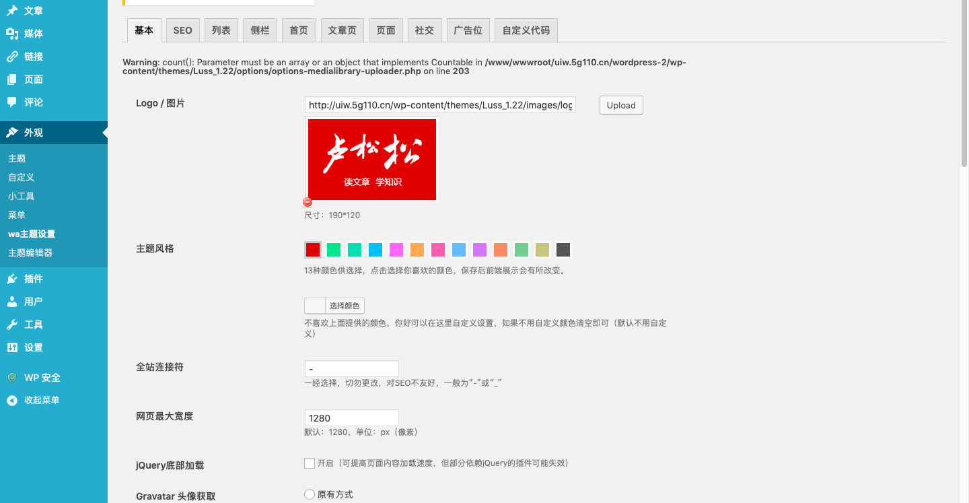Viewport: 969px width, 503px height.
Task: Open the Plugins (插件) plug icon
Action: tap(12, 279)
